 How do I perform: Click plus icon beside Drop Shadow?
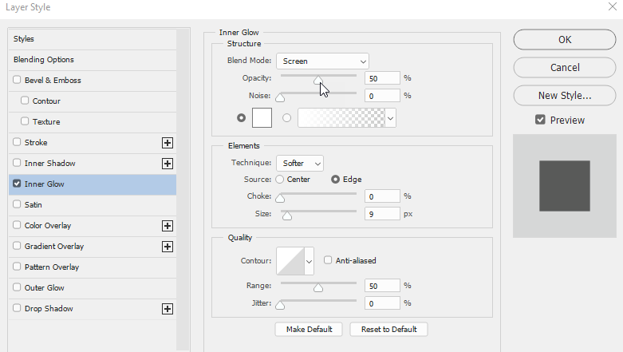[168, 309]
